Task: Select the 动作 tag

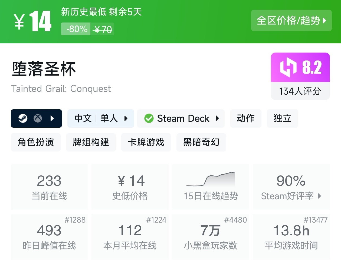Action: pyautogui.click(x=245, y=118)
